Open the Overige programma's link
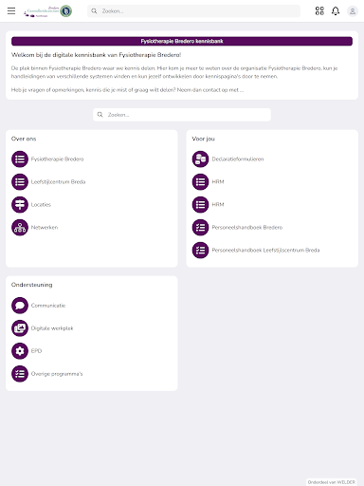 (57, 374)
